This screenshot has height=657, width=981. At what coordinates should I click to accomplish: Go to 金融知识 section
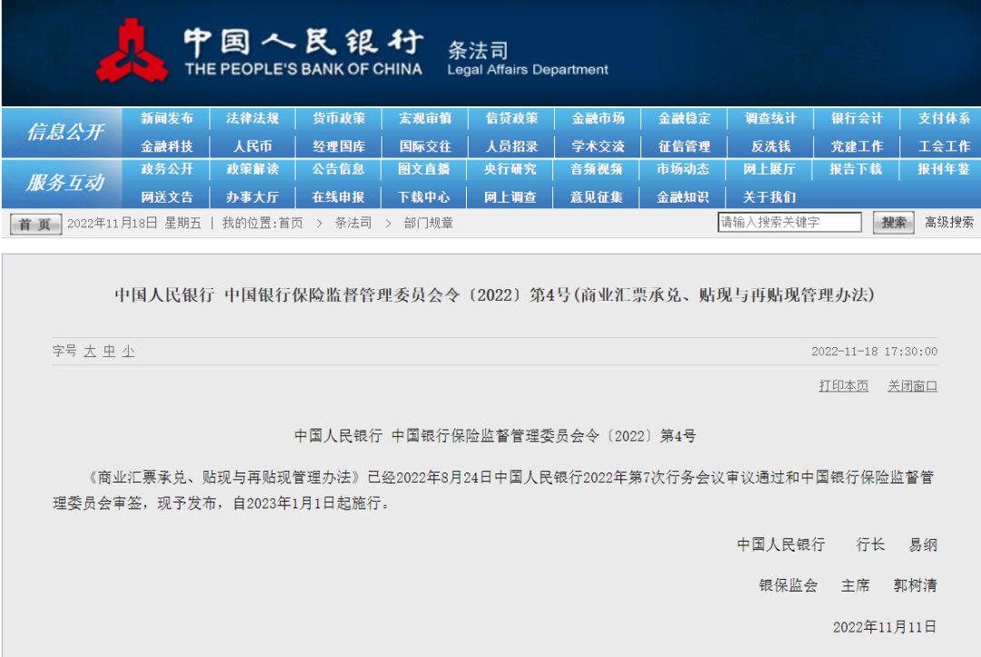click(x=682, y=197)
